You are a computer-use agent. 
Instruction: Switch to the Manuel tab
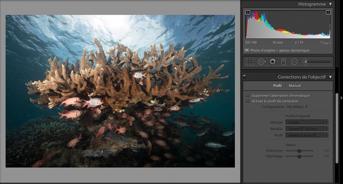295,86
